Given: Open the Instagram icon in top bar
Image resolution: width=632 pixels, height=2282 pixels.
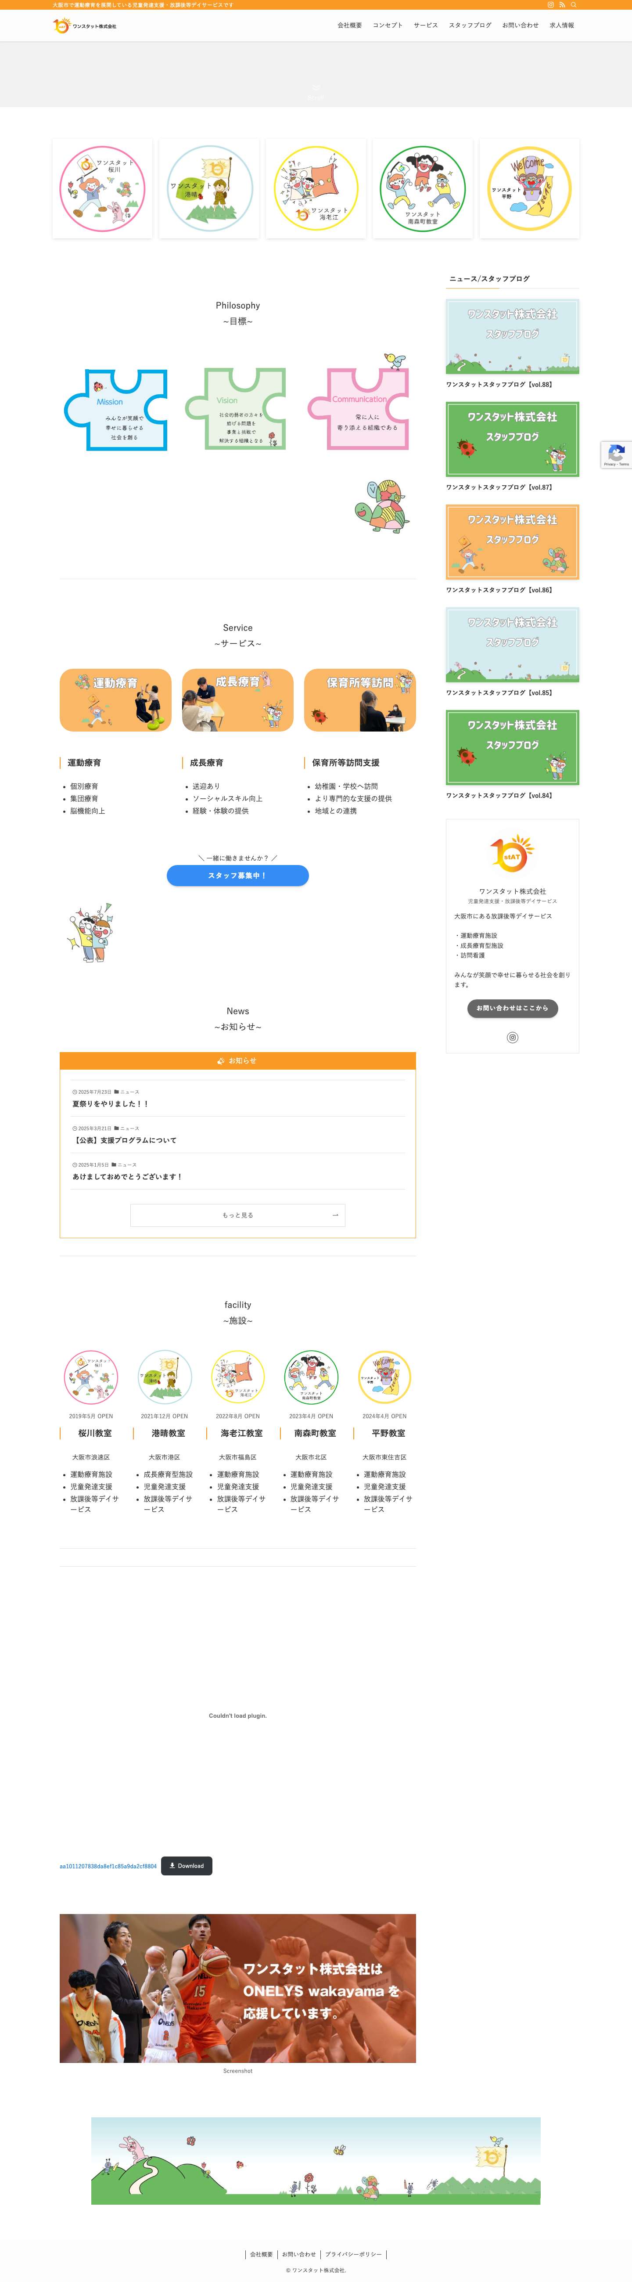Looking at the screenshot, I should [x=550, y=4].
